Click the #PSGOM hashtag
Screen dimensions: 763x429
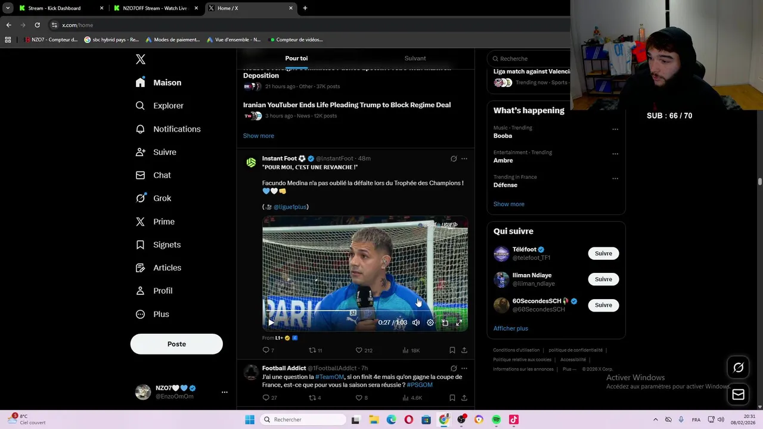(x=420, y=385)
